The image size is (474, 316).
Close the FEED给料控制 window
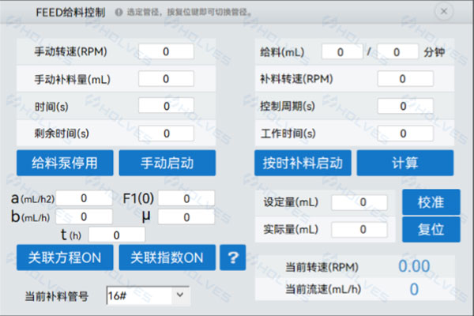point(446,13)
